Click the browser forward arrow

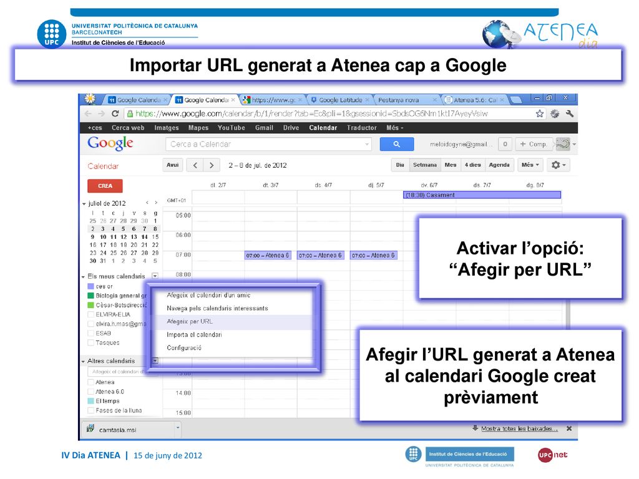tap(101, 114)
